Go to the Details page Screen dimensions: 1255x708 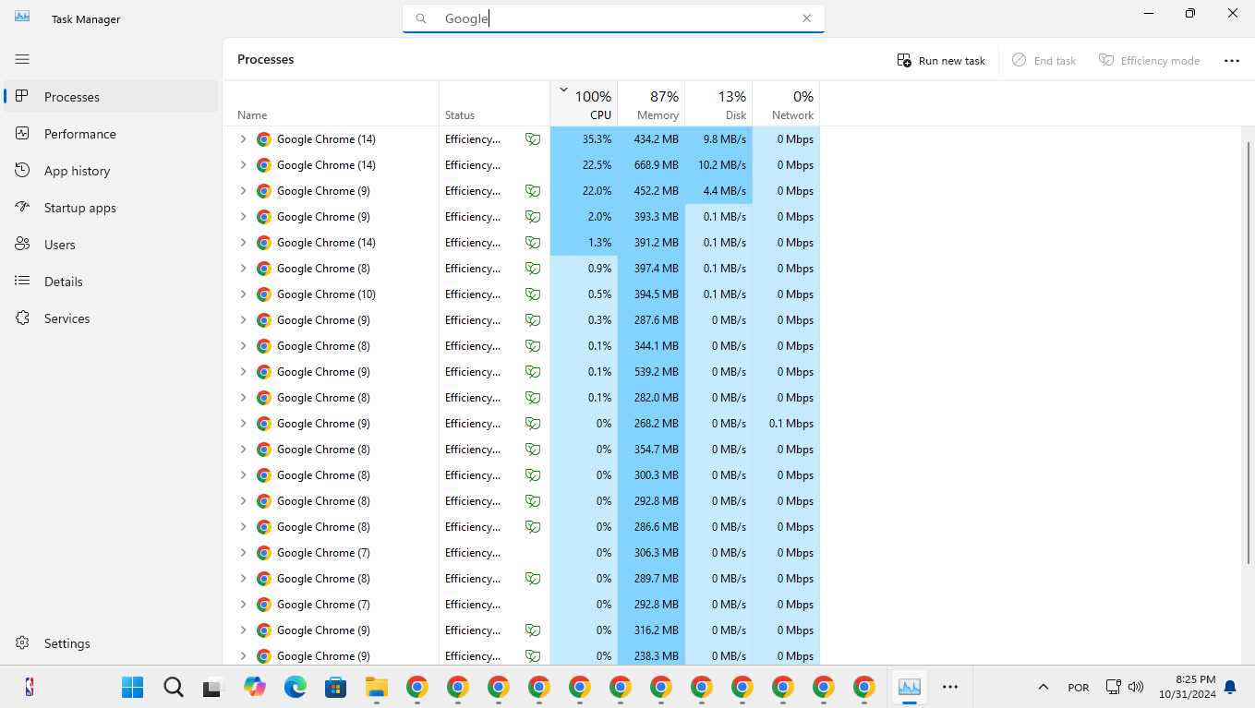point(111,282)
